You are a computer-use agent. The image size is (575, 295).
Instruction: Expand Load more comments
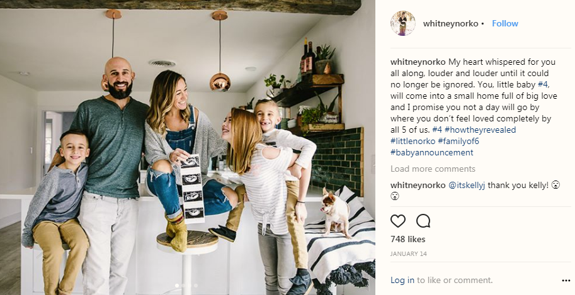(433, 169)
